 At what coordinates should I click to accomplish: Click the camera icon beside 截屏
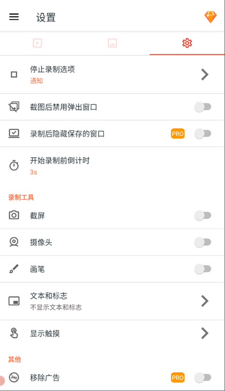14,215
